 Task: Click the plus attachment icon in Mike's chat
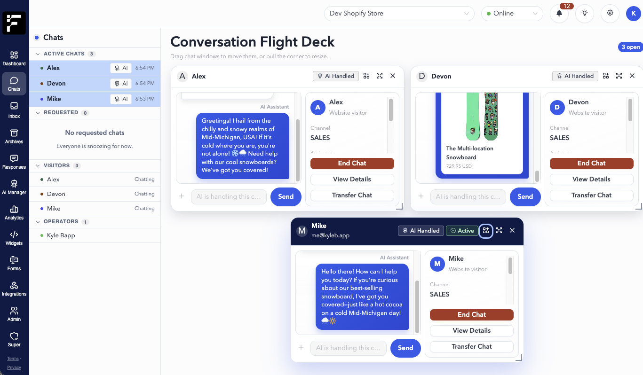click(x=301, y=348)
